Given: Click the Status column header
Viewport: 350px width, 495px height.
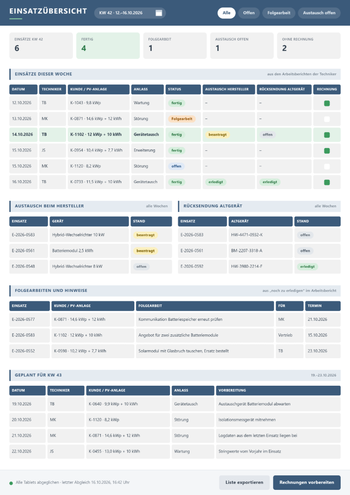Looking at the screenshot, I should 183,89.
